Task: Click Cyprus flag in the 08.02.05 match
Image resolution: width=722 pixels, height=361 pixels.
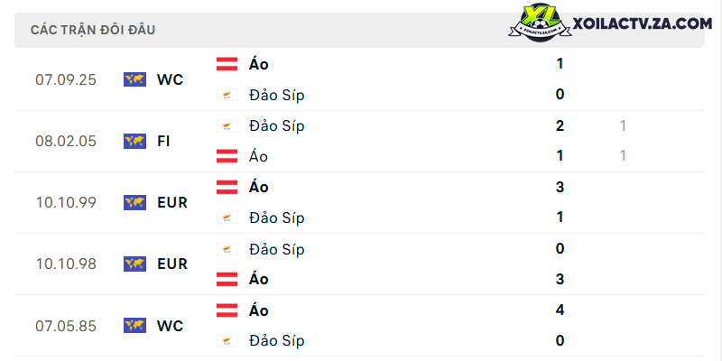Action: point(227,125)
